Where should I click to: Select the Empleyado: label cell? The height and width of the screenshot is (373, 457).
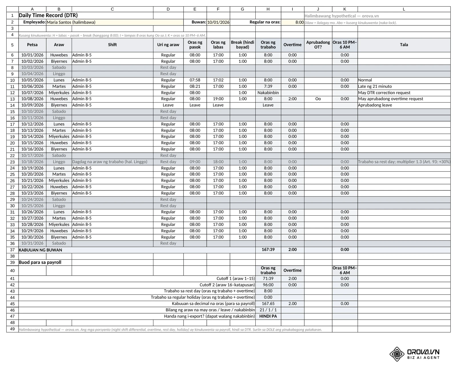click(32, 22)
